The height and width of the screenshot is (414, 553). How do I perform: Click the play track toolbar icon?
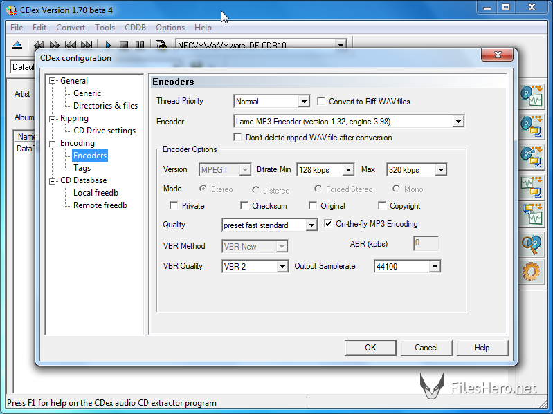[x=108, y=45]
